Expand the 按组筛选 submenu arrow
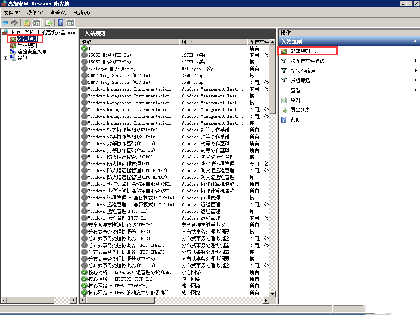Viewport: 420px width, 315px height. click(416, 80)
